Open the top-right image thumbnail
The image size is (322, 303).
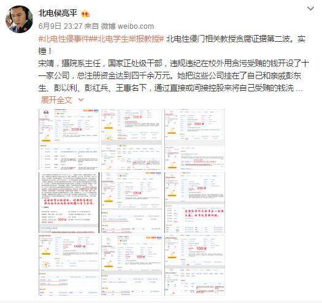194,139
